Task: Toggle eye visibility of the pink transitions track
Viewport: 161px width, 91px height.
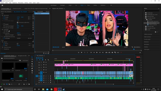Action: pos(46,65)
